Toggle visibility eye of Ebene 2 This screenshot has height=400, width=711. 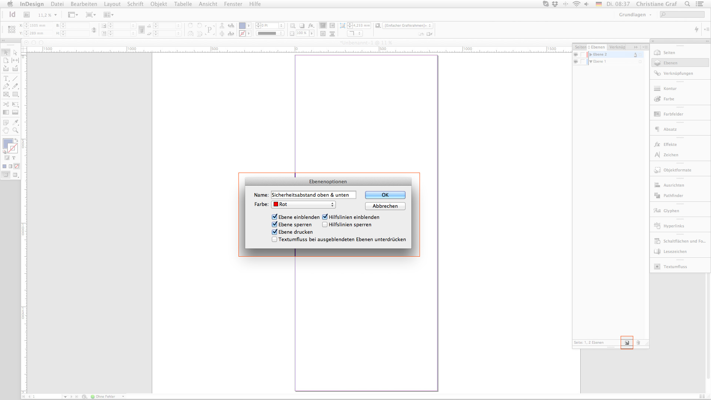[x=576, y=54]
